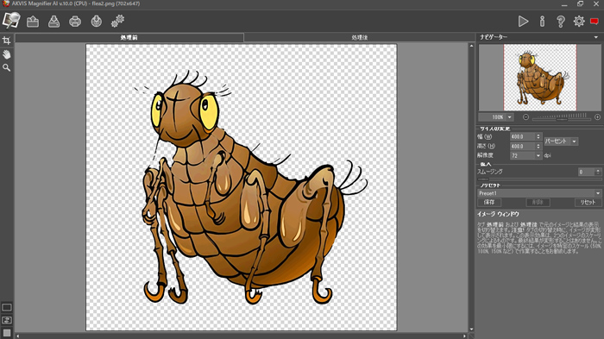Click vertical scrollbar up arrow
This screenshot has height=339, width=604.
coord(471,46)
